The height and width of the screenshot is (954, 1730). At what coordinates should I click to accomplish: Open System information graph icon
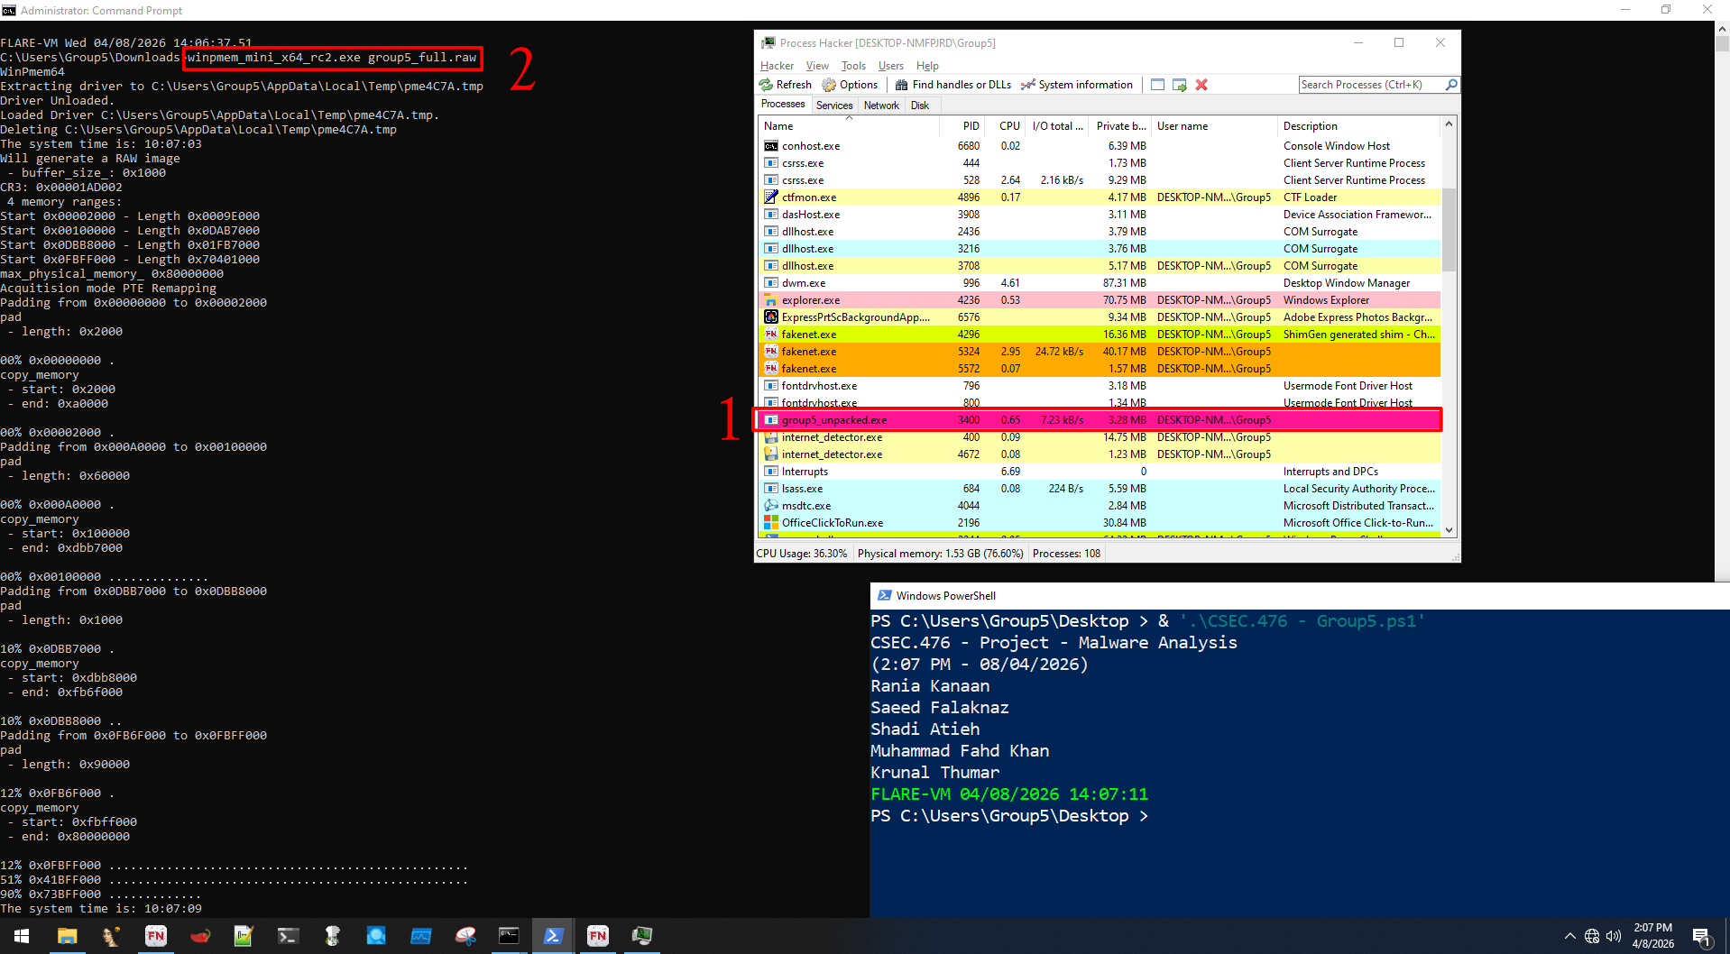pyautogui.click(x=1028, y=84)
